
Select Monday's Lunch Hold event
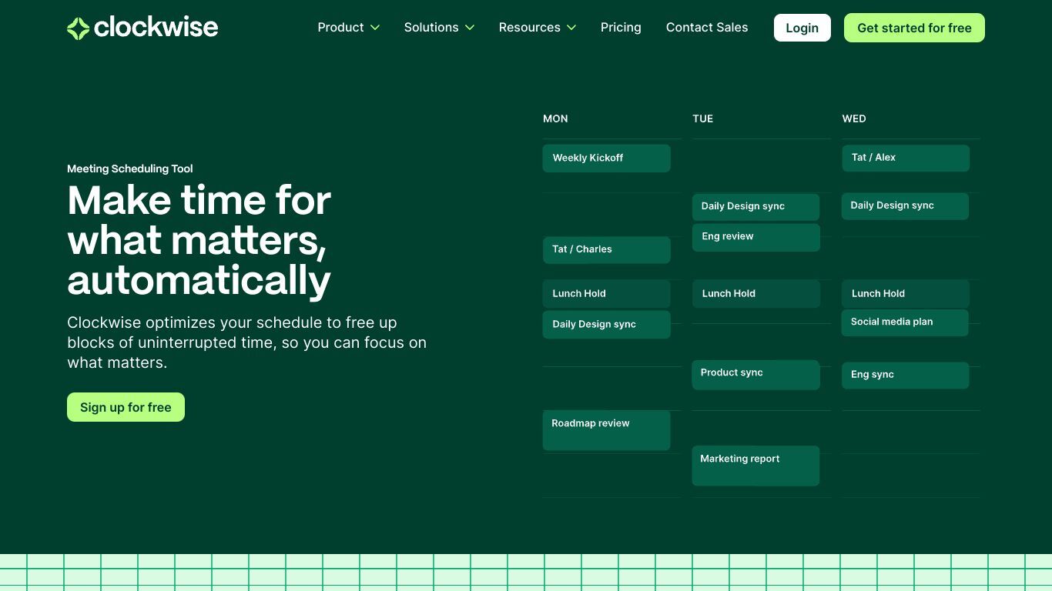pos(606,294)
